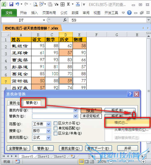Click the borders grid icon in toolbar
The image size is (151, 165).
point(63,4)
